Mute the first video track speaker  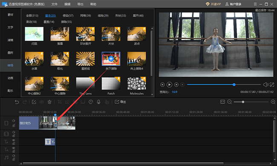14,120
